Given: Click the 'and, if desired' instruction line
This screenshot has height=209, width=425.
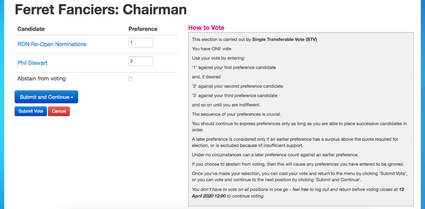Looking at the screenshot, I should click(x=208, y=77).
